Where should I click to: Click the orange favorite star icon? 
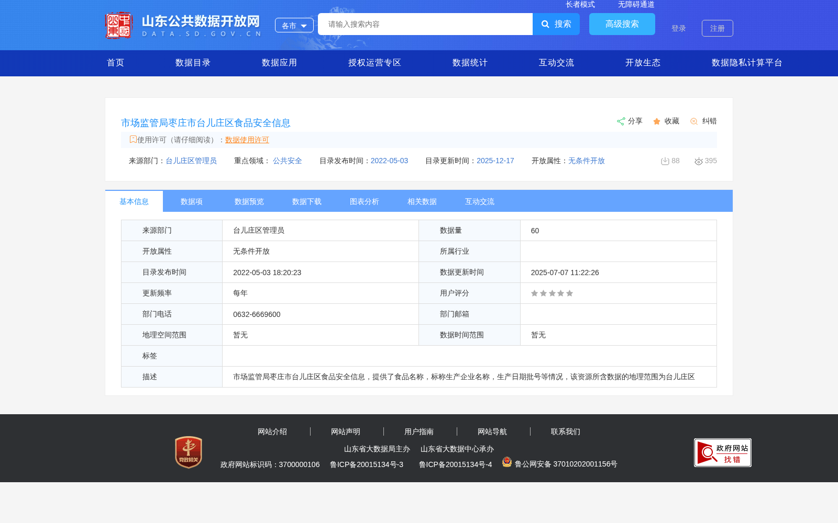(657, 121)
